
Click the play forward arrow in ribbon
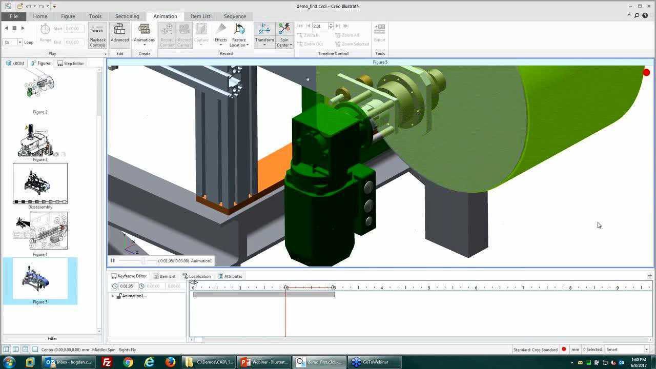pos(23,28)
